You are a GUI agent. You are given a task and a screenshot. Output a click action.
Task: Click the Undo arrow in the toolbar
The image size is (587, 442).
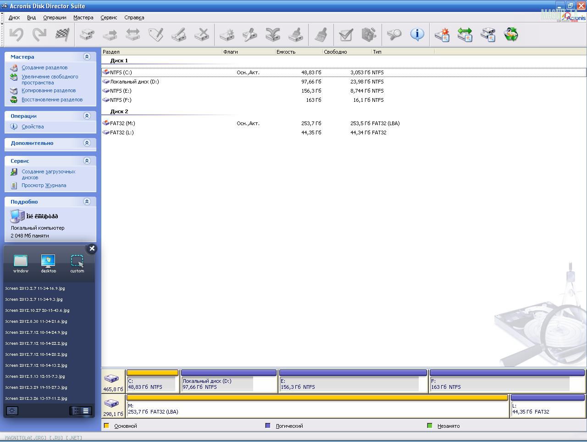click(x=17, y=34)
